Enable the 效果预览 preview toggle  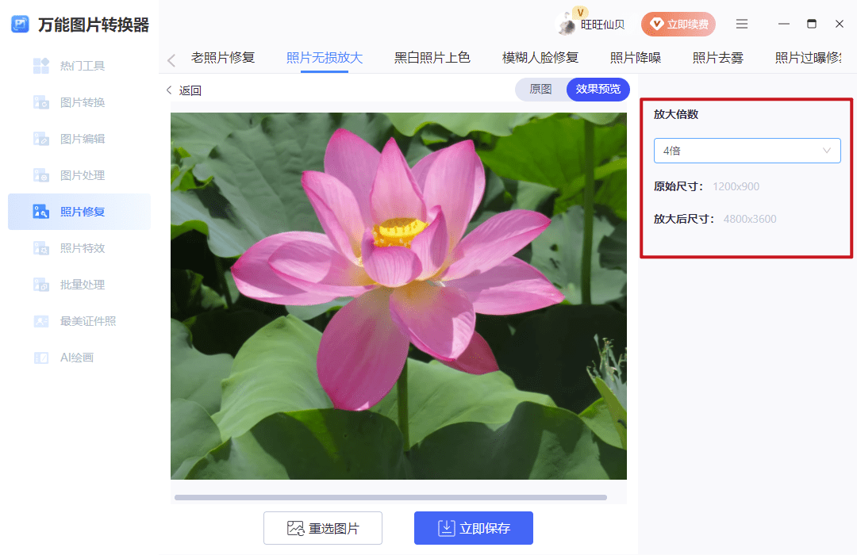click(x=598, y=90)
